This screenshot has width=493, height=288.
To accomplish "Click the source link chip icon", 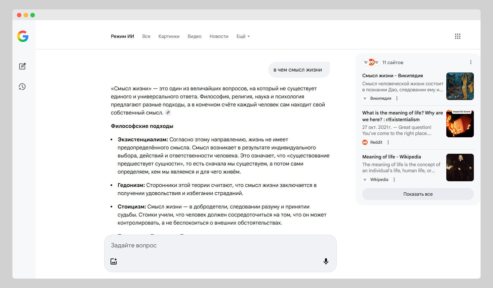I will tap(168, 113).
